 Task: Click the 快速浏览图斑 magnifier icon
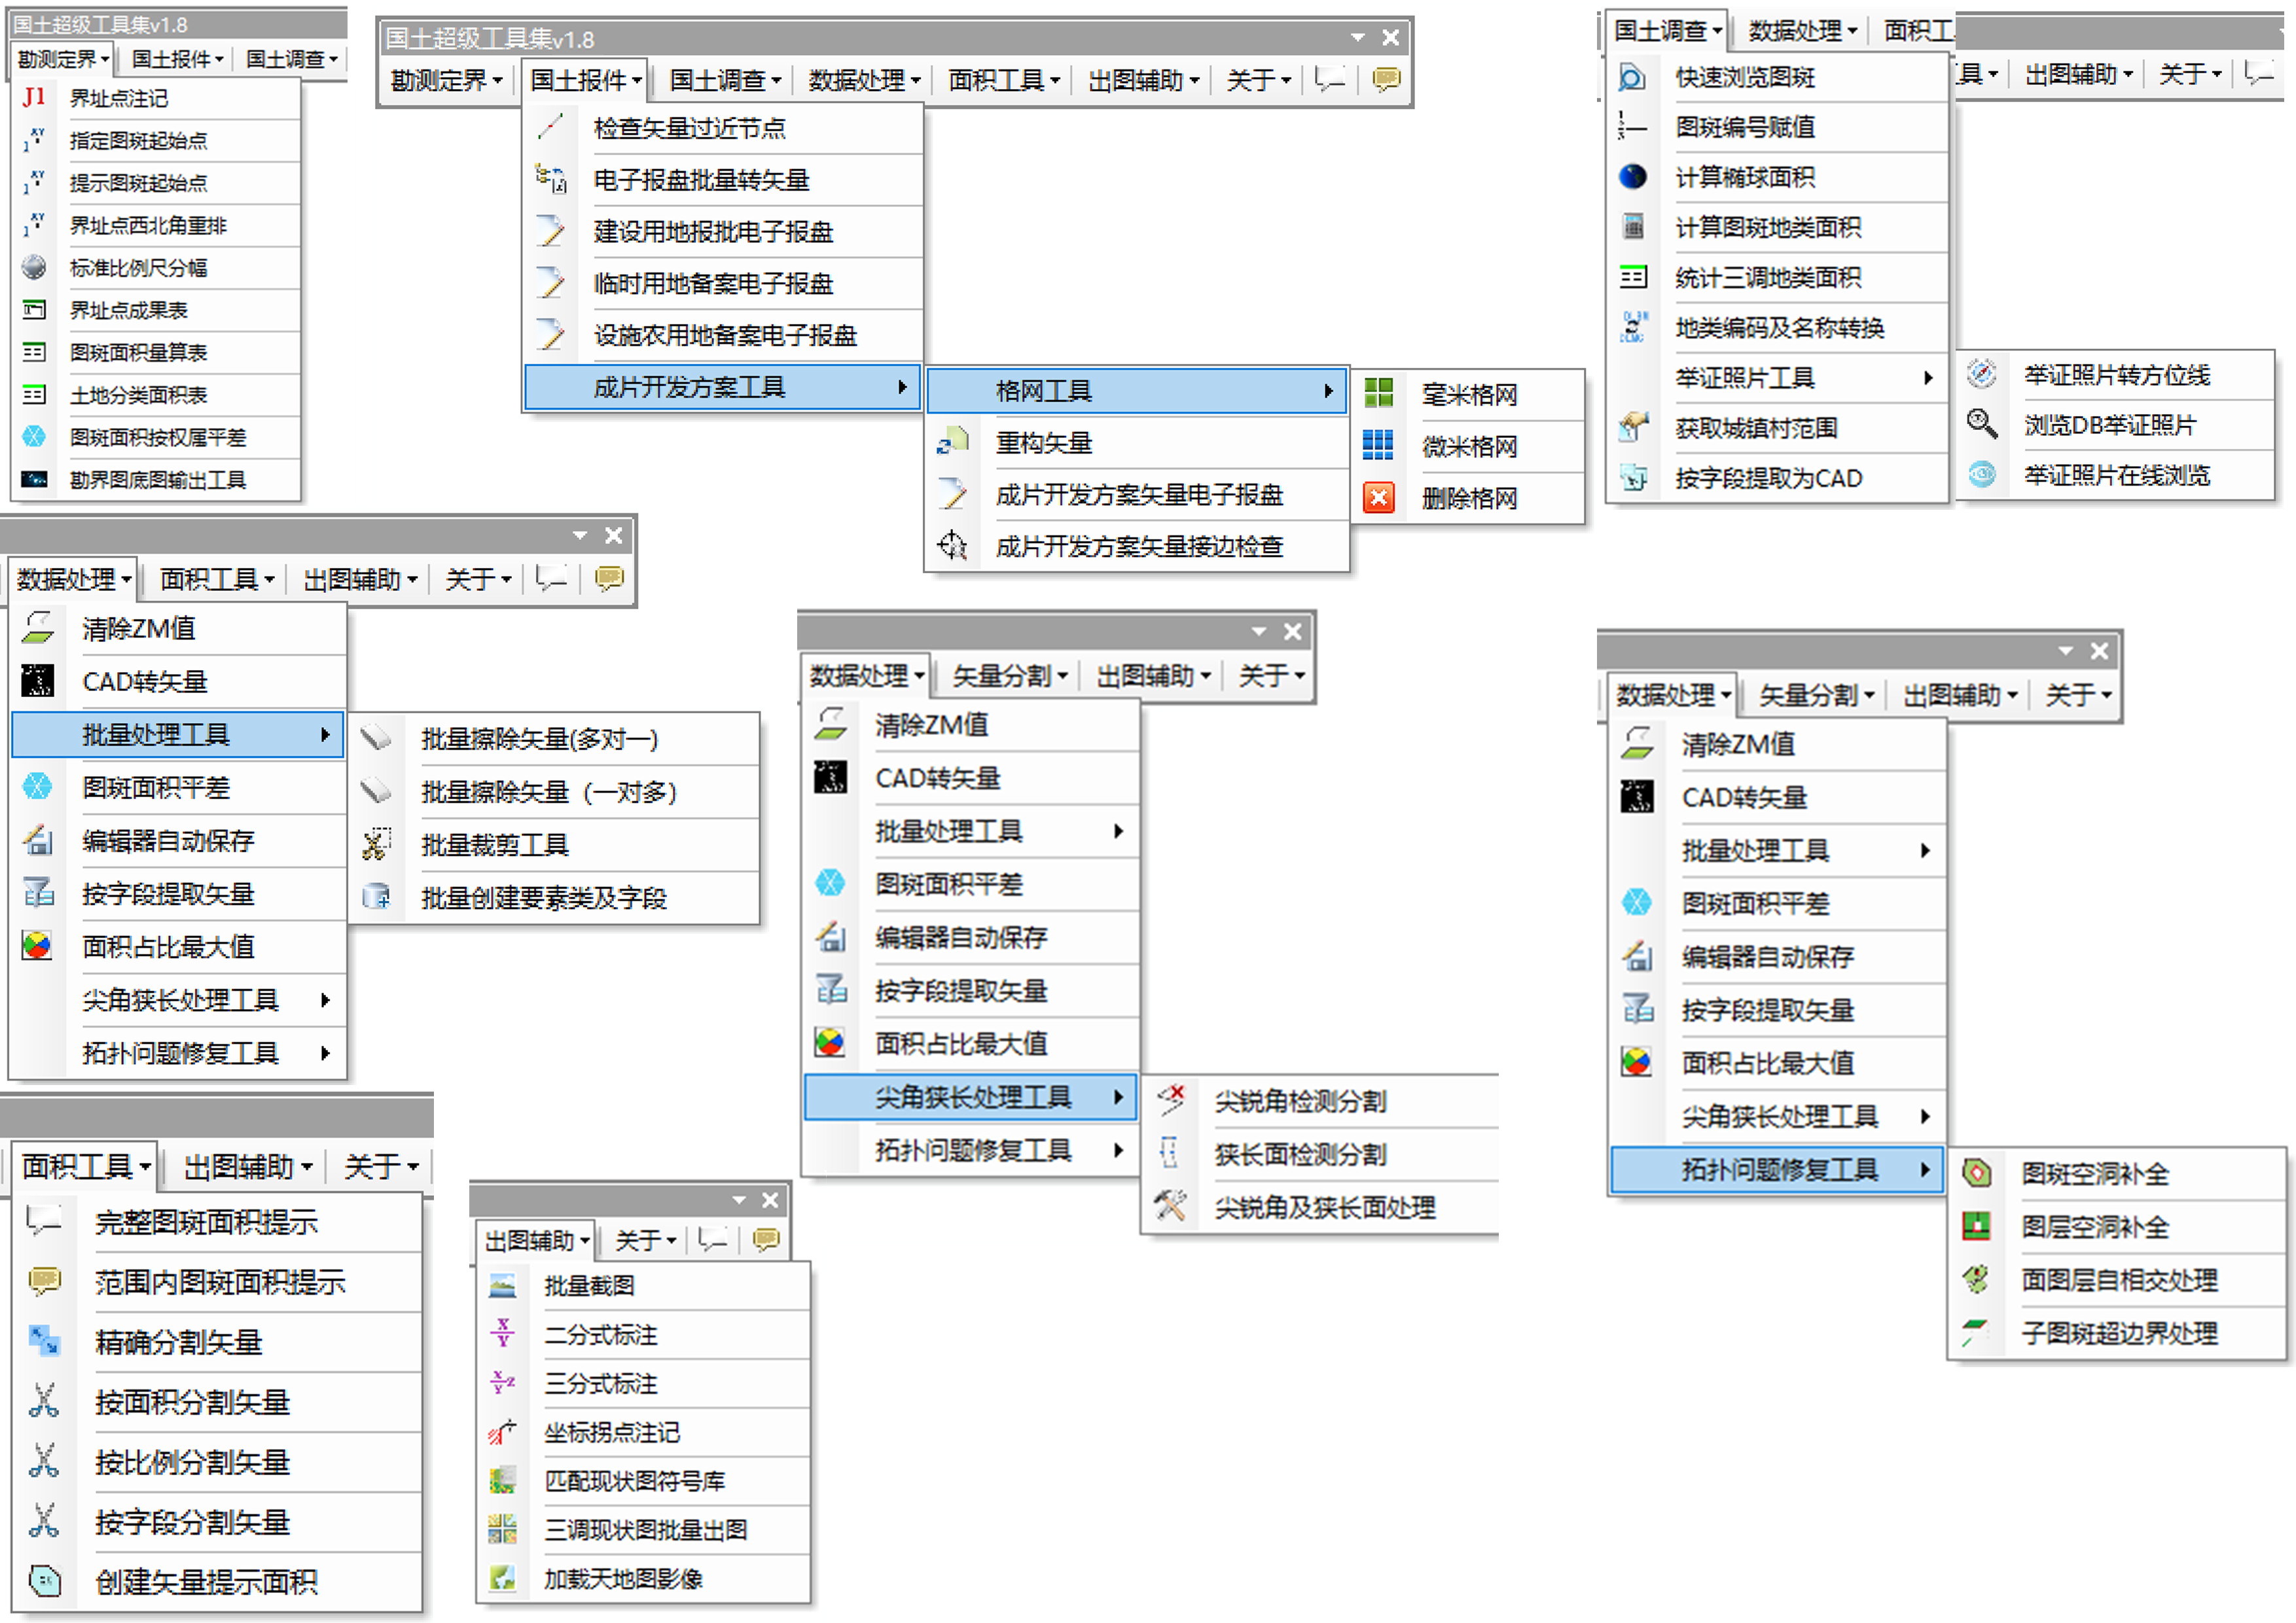pyautogui.click(x=1632, y=77)
